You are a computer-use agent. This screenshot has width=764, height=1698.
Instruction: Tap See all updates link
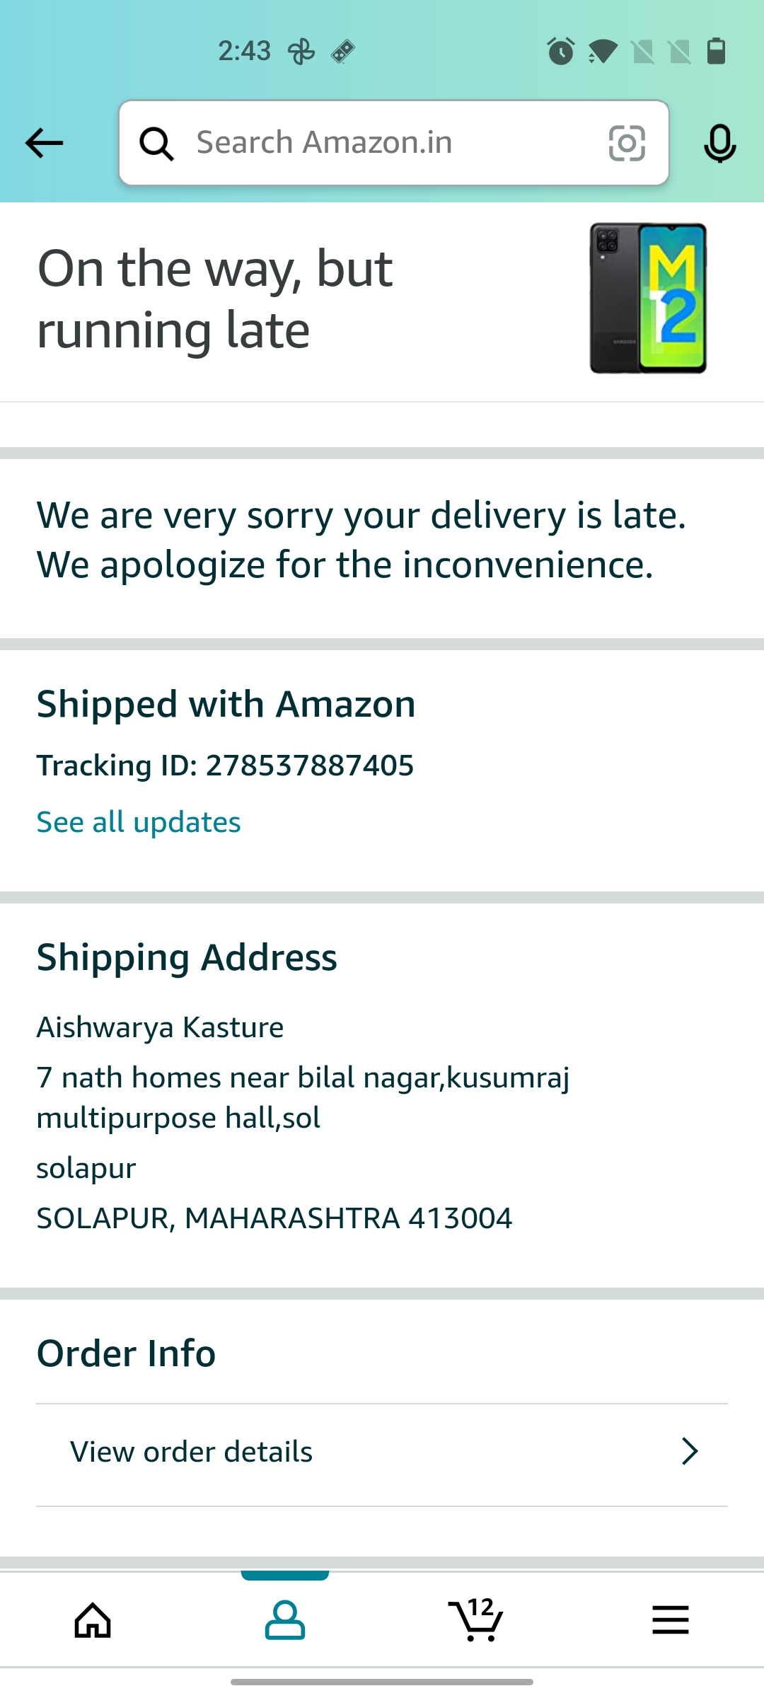[139, 822]
